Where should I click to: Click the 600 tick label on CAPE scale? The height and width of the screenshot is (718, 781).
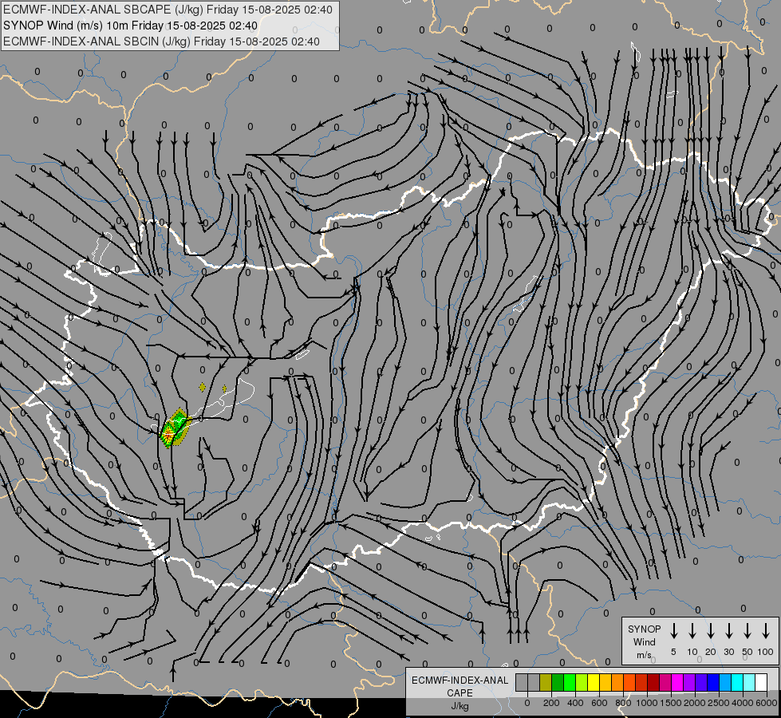[599, 703]
